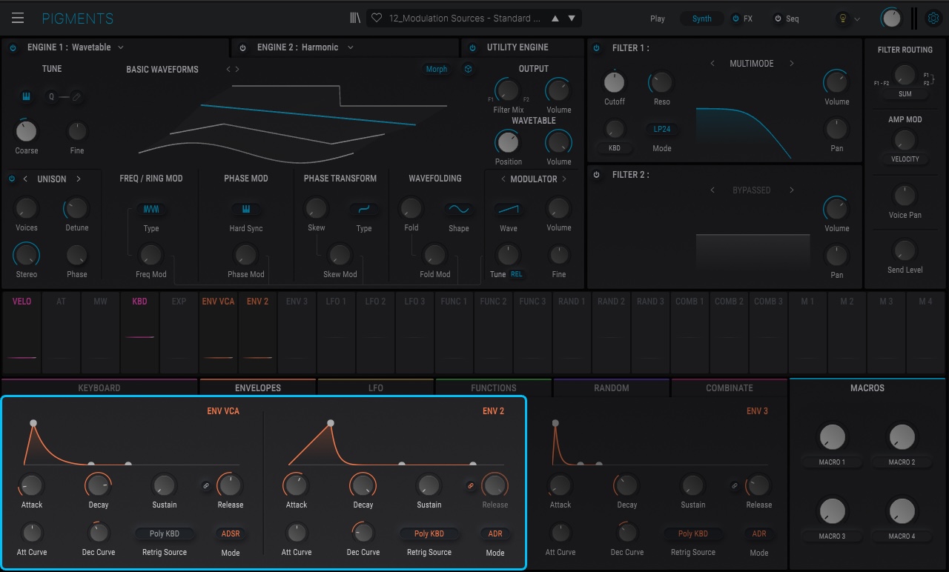This screenshot has height=572, width=949.
Task: Click the master volume knob in header
Action: 892,19
